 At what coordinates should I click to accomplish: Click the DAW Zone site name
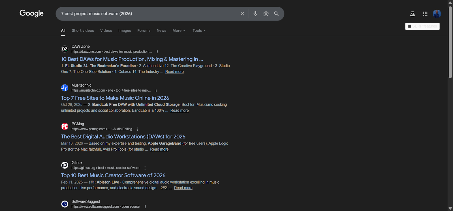point(80,46)
